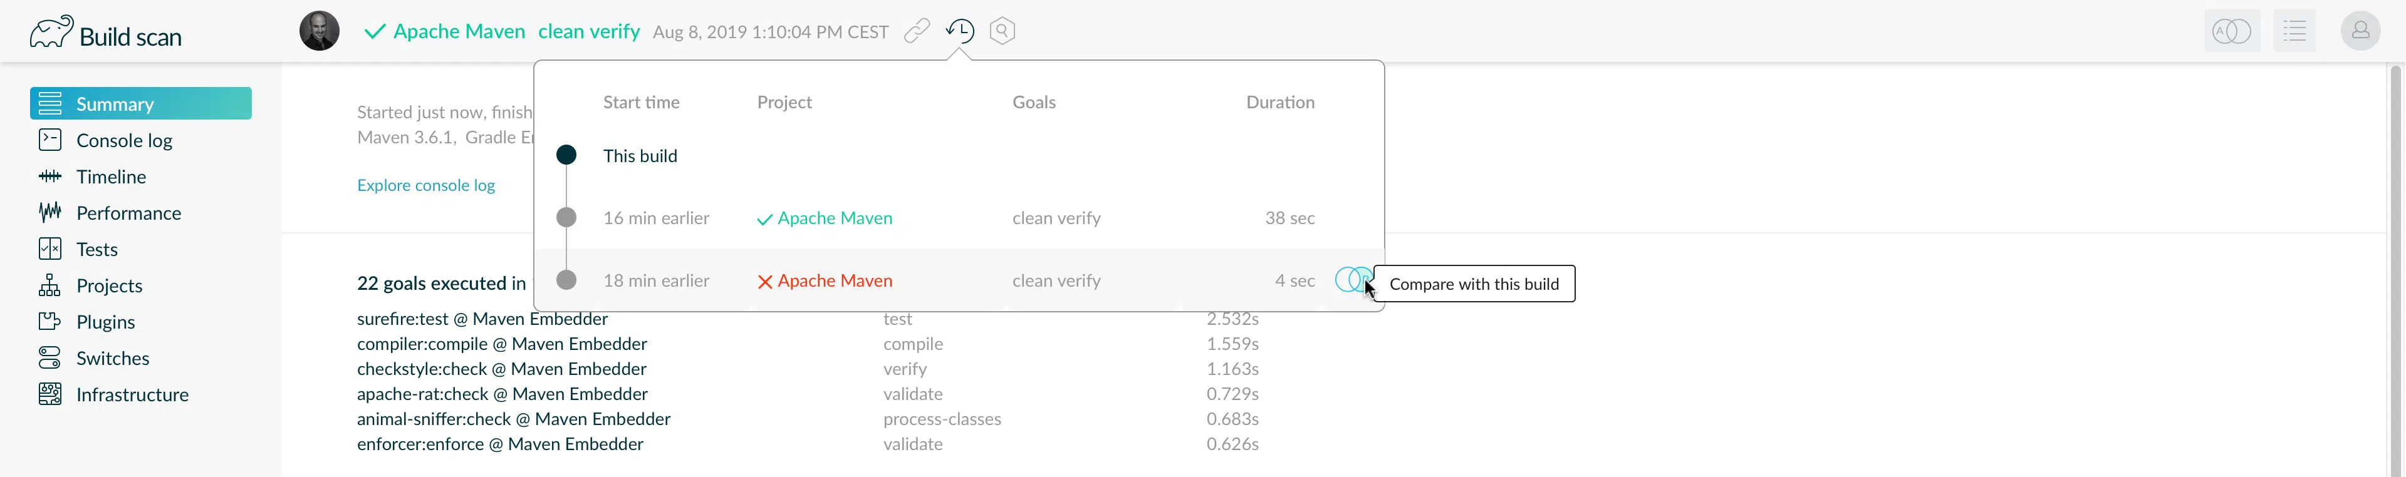Image resolution: width=2406 pixels, height=477 pixels.
Task: Copy the build scan link icon
Action: coord(917,31)
